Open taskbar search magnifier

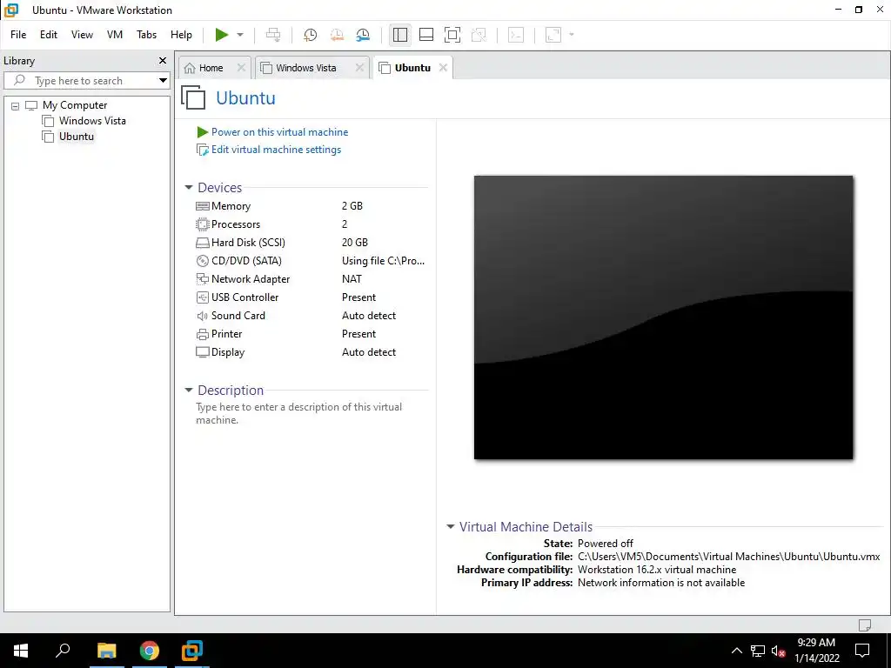click(63, 651)
